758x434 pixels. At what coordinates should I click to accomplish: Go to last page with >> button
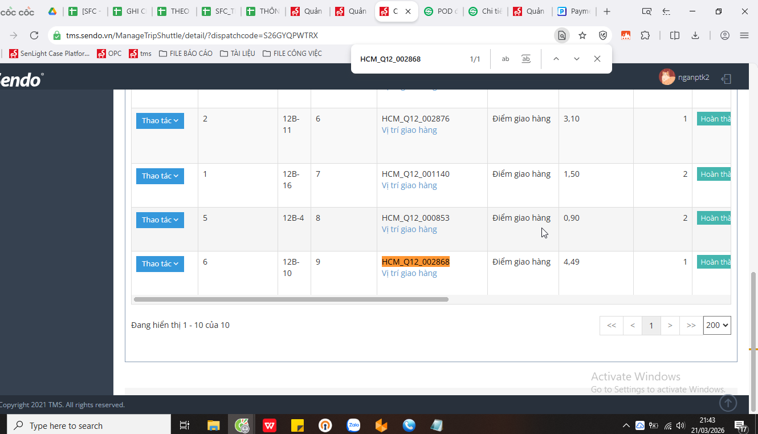691,326
